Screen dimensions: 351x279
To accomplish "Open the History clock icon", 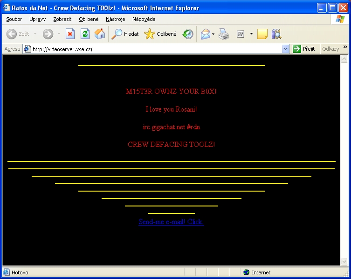I will click(188, 34).
